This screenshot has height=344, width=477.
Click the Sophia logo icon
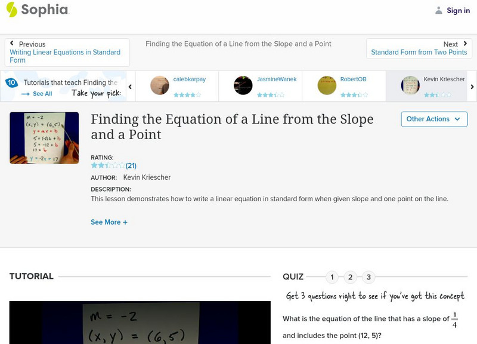[12, 10]
